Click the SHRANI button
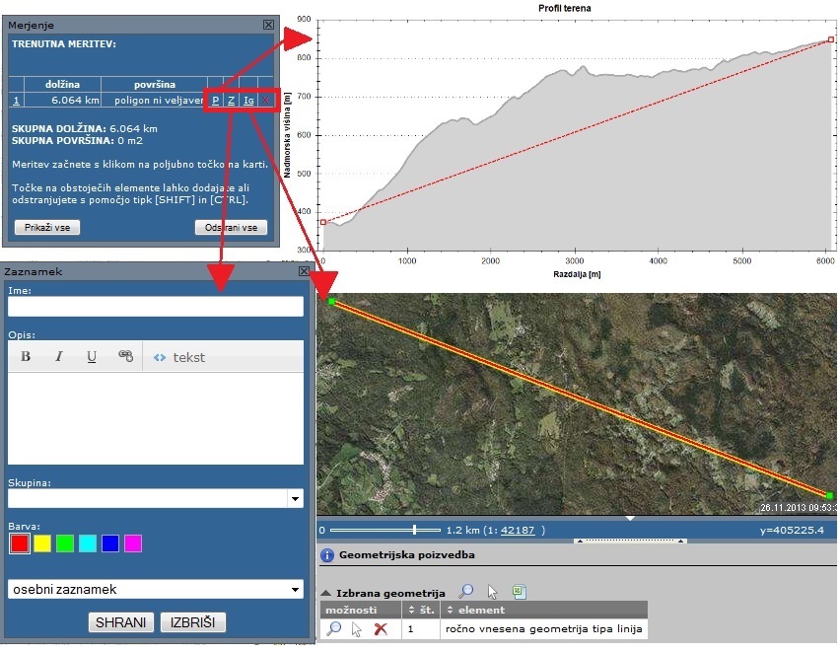 121,622
